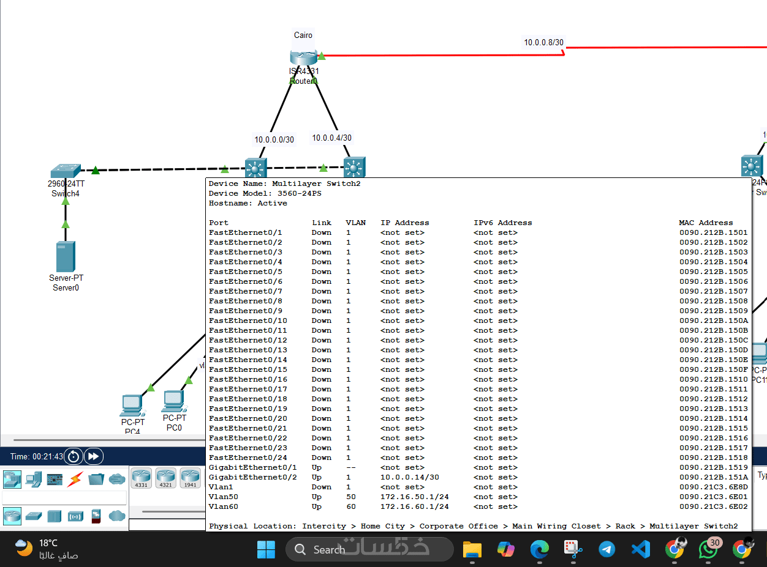Click the Cairo label above the router
The image size is (767, 567).
tap(303, 35)
